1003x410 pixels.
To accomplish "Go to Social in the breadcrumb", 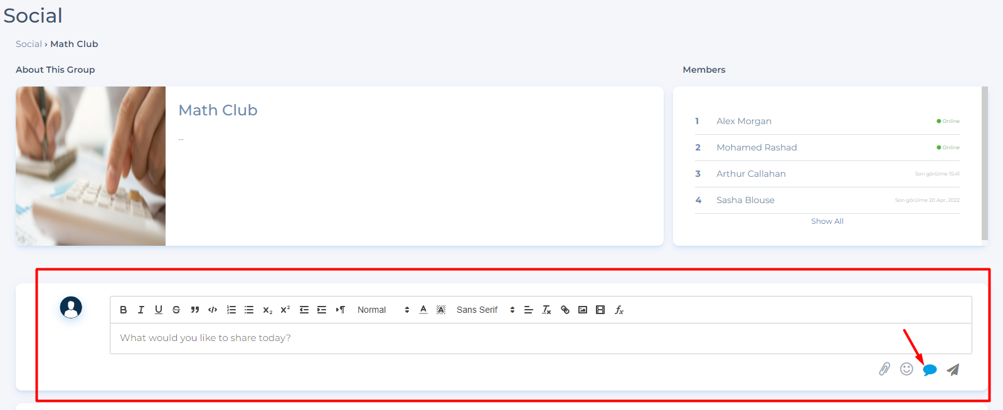I will click(28, 44).
